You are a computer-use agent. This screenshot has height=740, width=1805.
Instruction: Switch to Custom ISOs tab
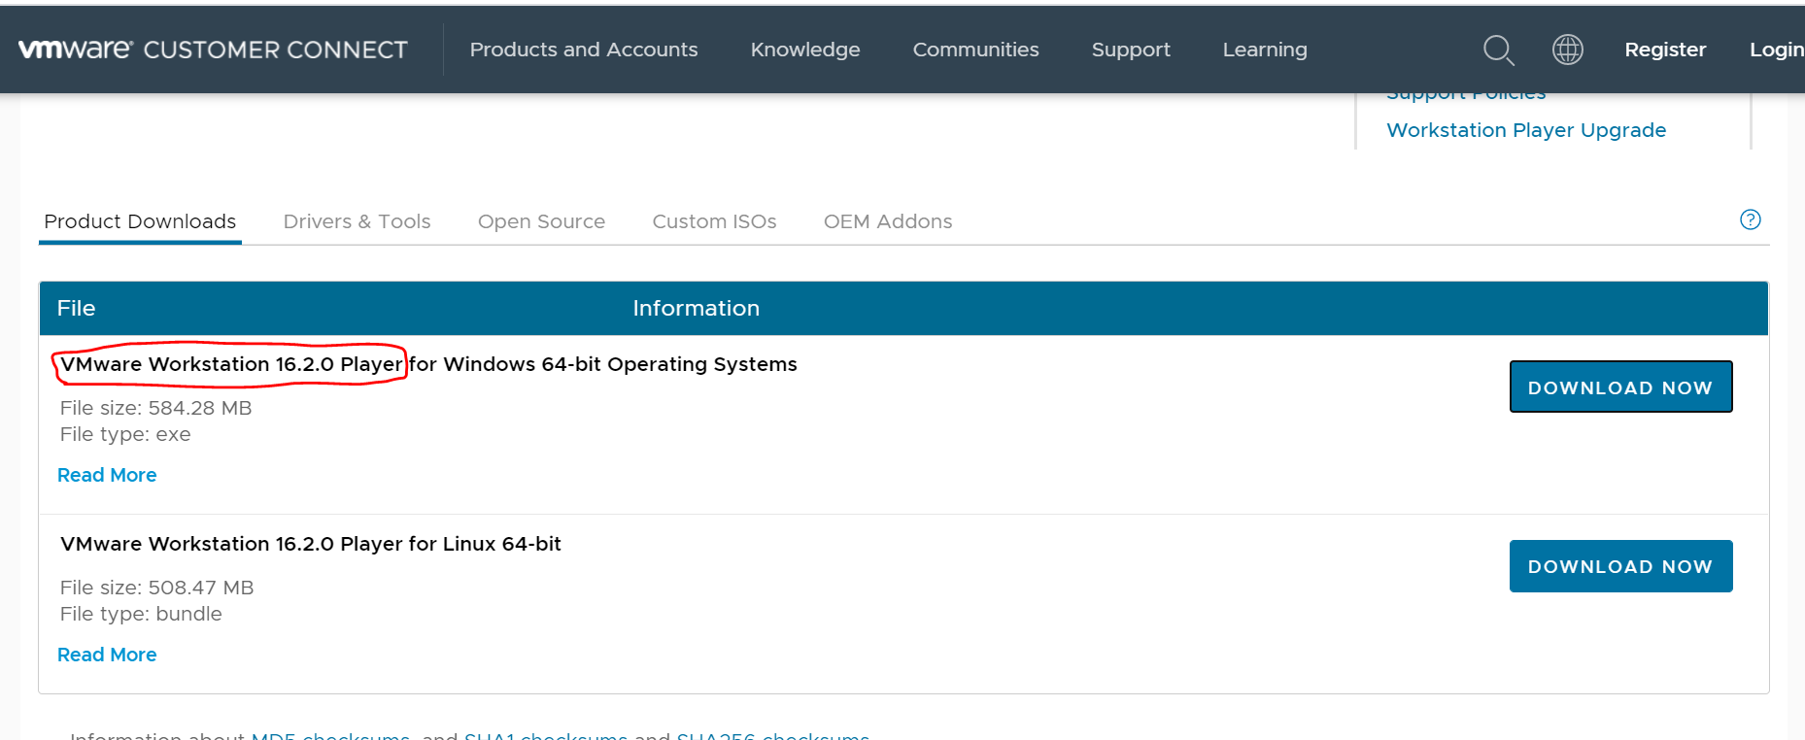pos(714,221)
